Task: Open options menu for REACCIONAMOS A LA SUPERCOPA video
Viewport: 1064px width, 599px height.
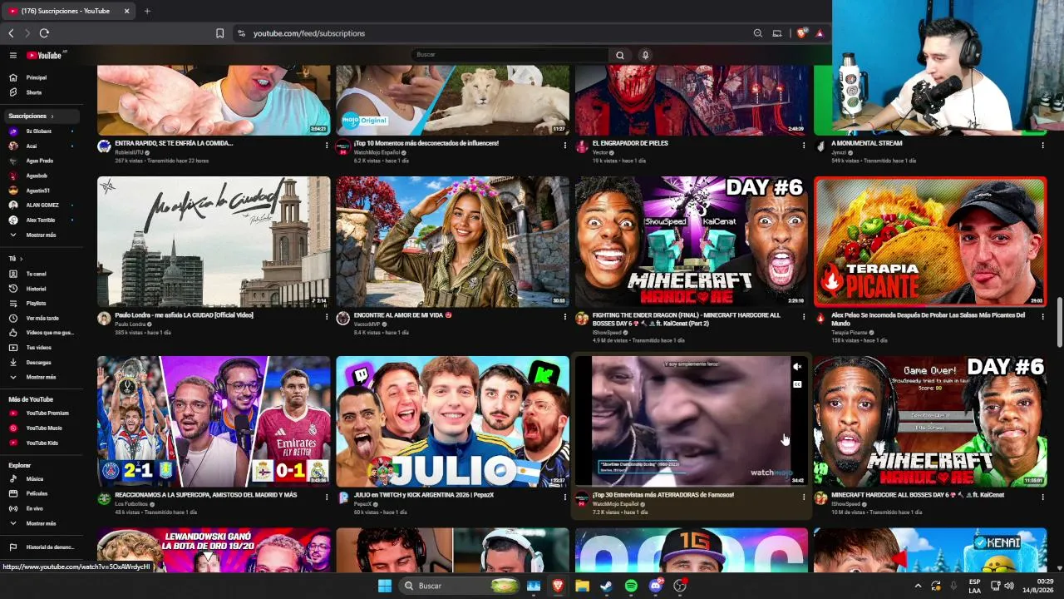Action: (326, 498)
